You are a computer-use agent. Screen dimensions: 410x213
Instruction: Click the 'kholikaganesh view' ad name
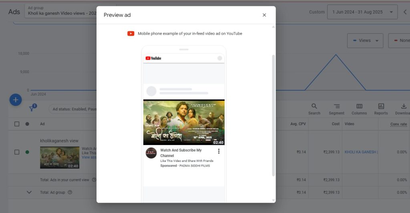coord(59,141)
